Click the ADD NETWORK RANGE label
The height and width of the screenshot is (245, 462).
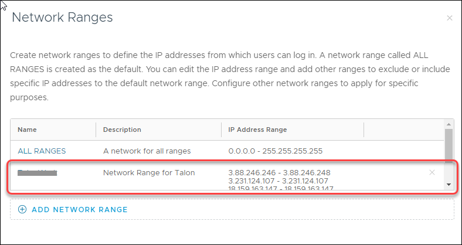[x=79, y=209]
